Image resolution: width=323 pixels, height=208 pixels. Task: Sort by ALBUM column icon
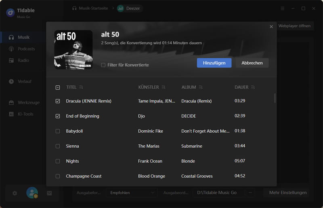201,87
